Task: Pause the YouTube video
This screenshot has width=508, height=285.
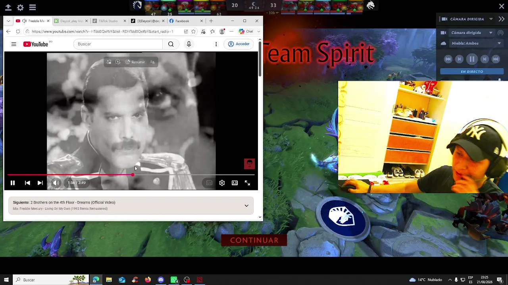Action: click(x=13, y=183)
